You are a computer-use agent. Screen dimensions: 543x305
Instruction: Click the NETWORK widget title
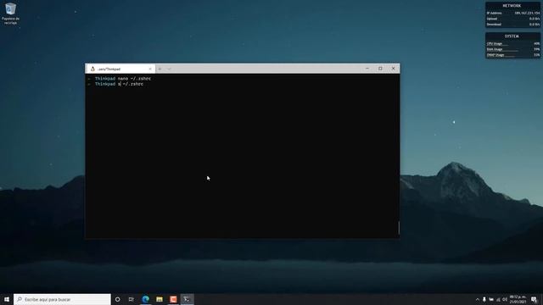[x=512, y=6]
